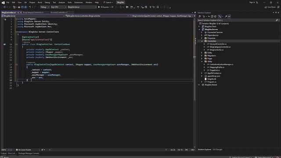Select AccountController.cs in Solution Explorer

tap(218, 44)
